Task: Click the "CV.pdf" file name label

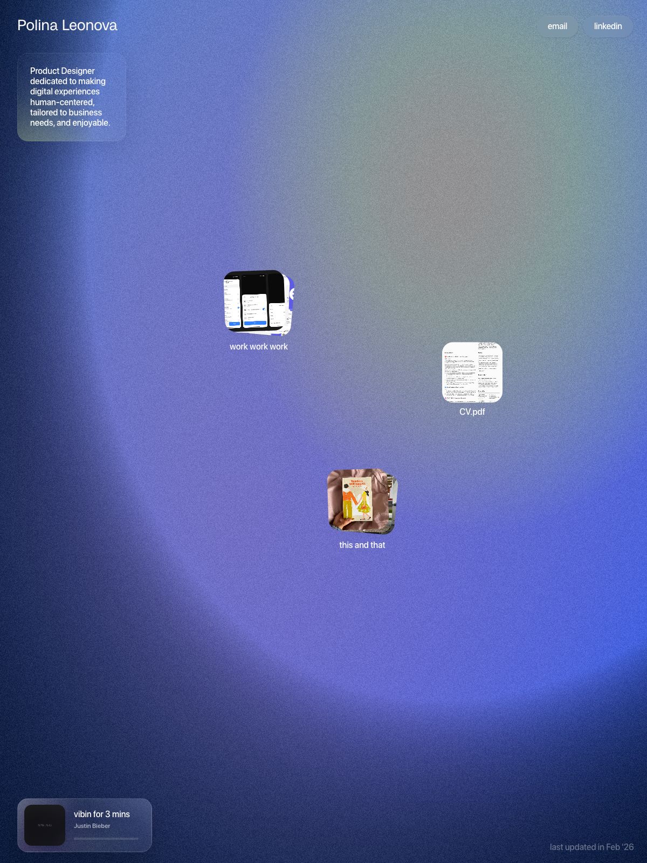Action: pos(472,412)
